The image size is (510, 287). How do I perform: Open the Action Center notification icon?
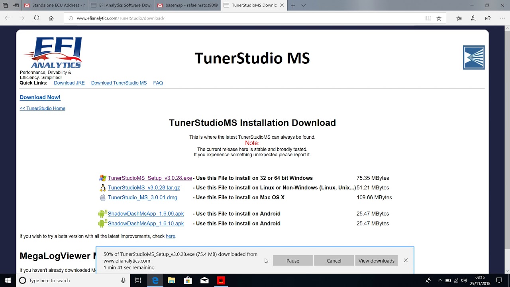499,281
